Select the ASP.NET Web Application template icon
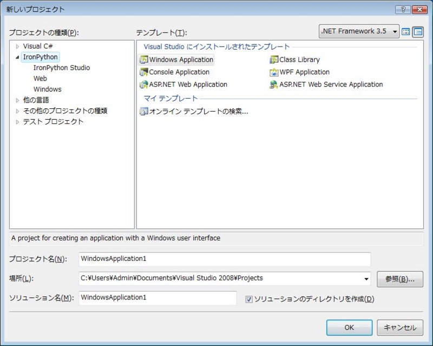This screenshot has width=433, height=346. (143, 84)
